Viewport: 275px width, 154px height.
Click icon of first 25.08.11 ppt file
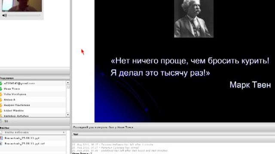pos(1,138)
